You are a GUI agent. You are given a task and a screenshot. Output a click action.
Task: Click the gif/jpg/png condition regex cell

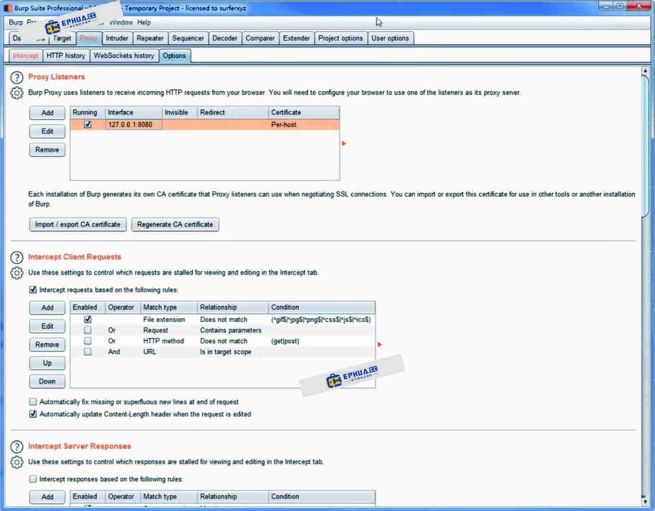pos(322,320)
